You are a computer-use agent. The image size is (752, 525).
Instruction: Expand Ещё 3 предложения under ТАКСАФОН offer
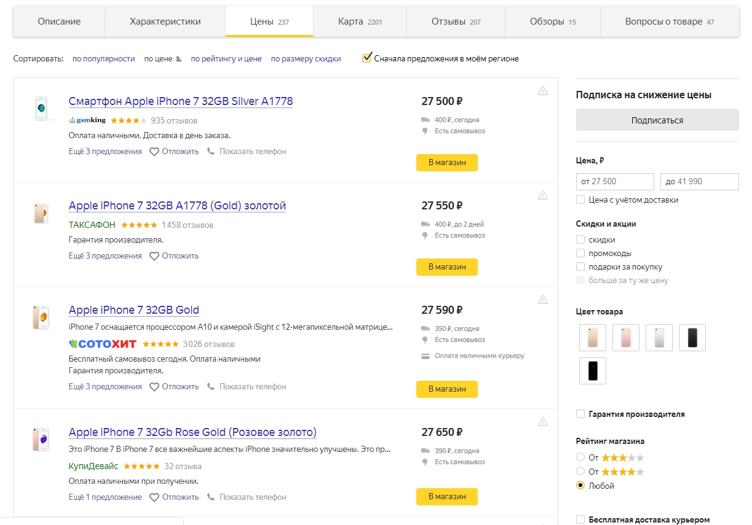click(x=105, y=255)
